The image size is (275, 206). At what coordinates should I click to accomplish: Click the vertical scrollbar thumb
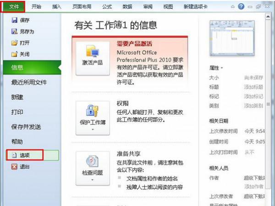(x=268, y=104)
